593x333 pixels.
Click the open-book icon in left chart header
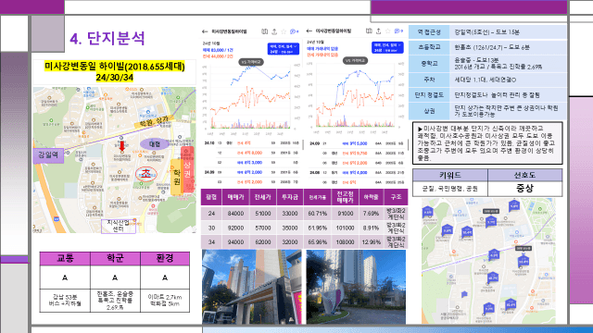[x=265, y=31]
